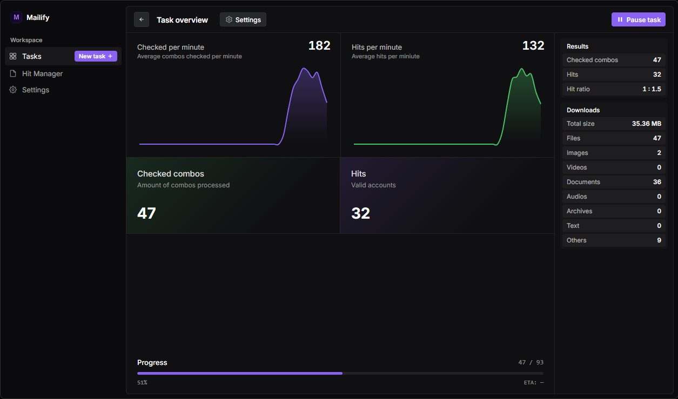This screenshot has width=678, height=399.
Task: Open the task Settings panel
Action: pos(243,19)
